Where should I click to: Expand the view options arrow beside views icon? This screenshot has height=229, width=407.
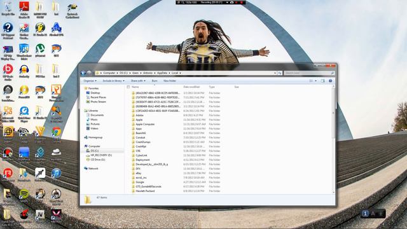pyautogui.click(x=315, y=81)
